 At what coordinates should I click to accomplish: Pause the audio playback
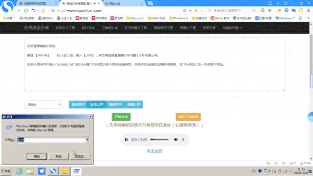click(126, 140)
